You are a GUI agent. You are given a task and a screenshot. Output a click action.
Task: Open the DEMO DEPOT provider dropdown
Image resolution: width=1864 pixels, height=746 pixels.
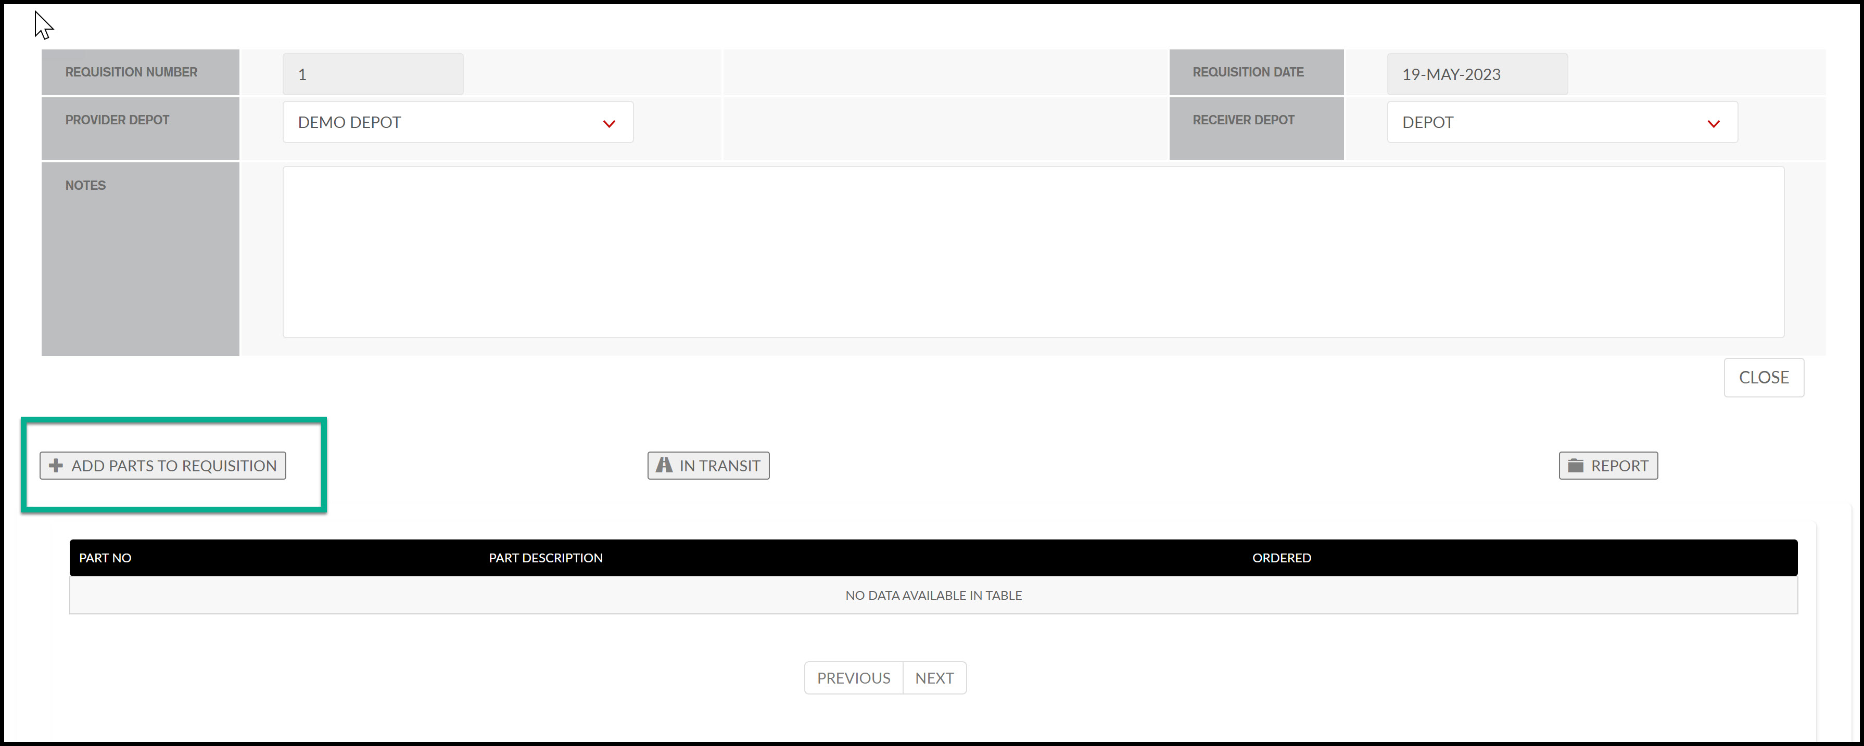click(458, 122)
